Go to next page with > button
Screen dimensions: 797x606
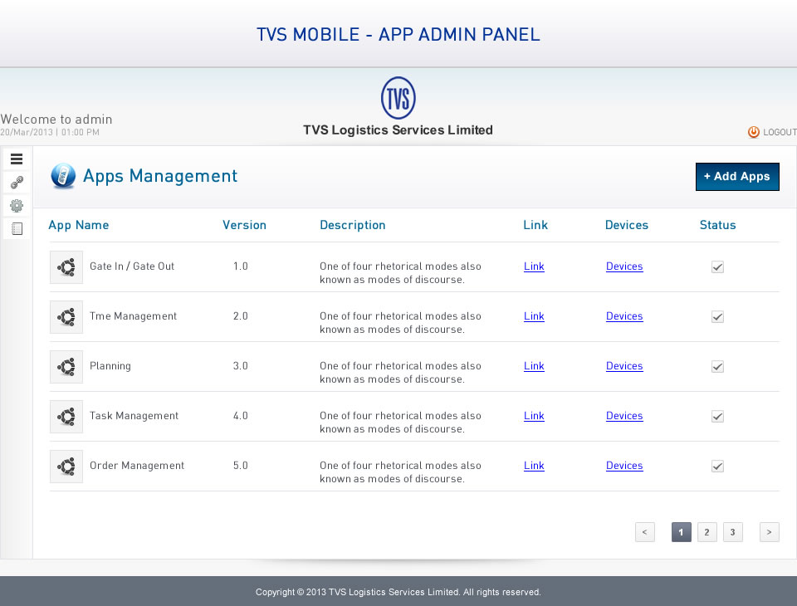pyautogui.click(x=769, y=532)
